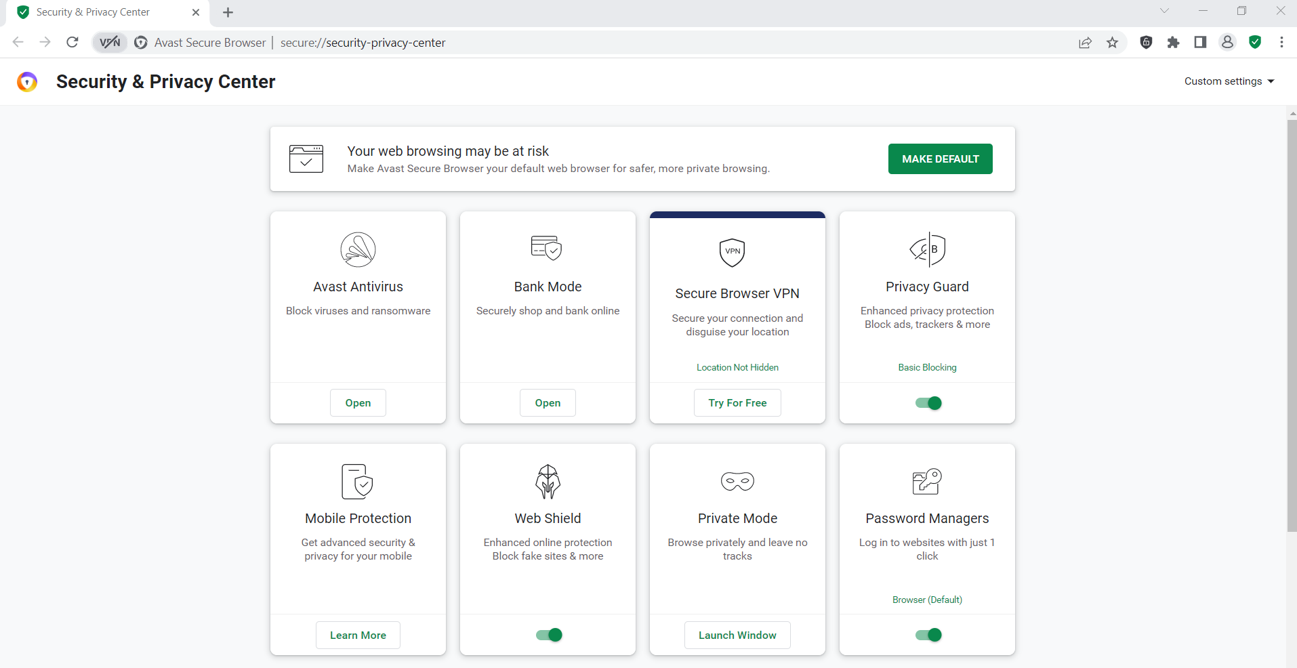Image resolution: width=1297 pixels, height=668 pixels.
Task: Open the browser three-dot menu
Action: pyautogui.click(x=1281, y=42)
